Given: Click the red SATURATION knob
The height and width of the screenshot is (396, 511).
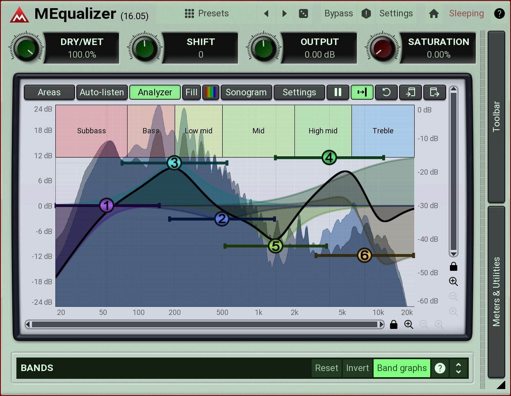Looking at the screenshot, I should click(382, 48).
